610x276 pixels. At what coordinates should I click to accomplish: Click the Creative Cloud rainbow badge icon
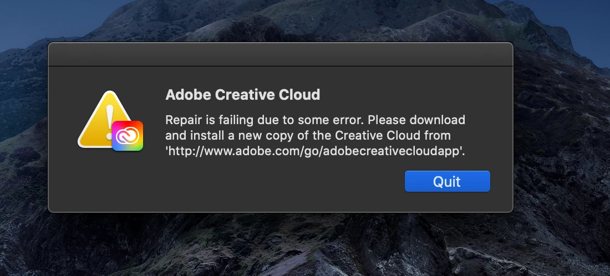tap(128, 136)
